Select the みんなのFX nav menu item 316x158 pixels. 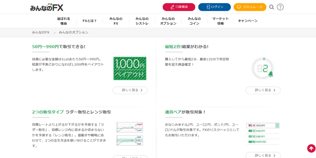tap(116, 21)
